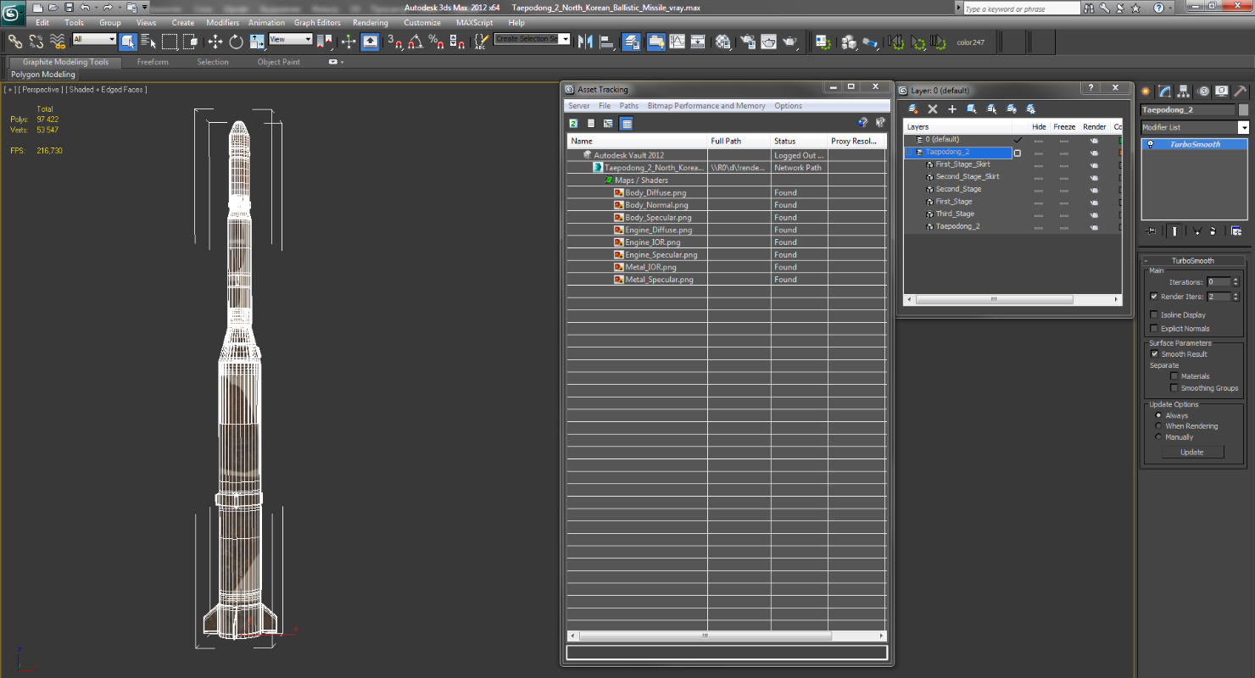Open Paths menu in Asset Tracking
The width and height of the screenshot is (1255, 678).
click(628, 106)
